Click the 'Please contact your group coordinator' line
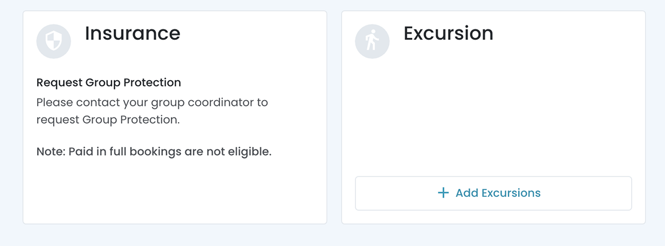 tap(152, 103)
